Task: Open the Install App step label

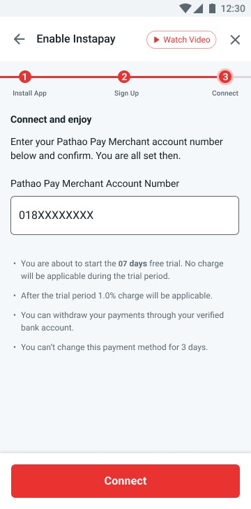Action: [29, 93]
